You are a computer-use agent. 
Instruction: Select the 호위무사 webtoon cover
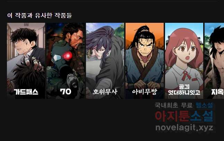click(105, 61)
